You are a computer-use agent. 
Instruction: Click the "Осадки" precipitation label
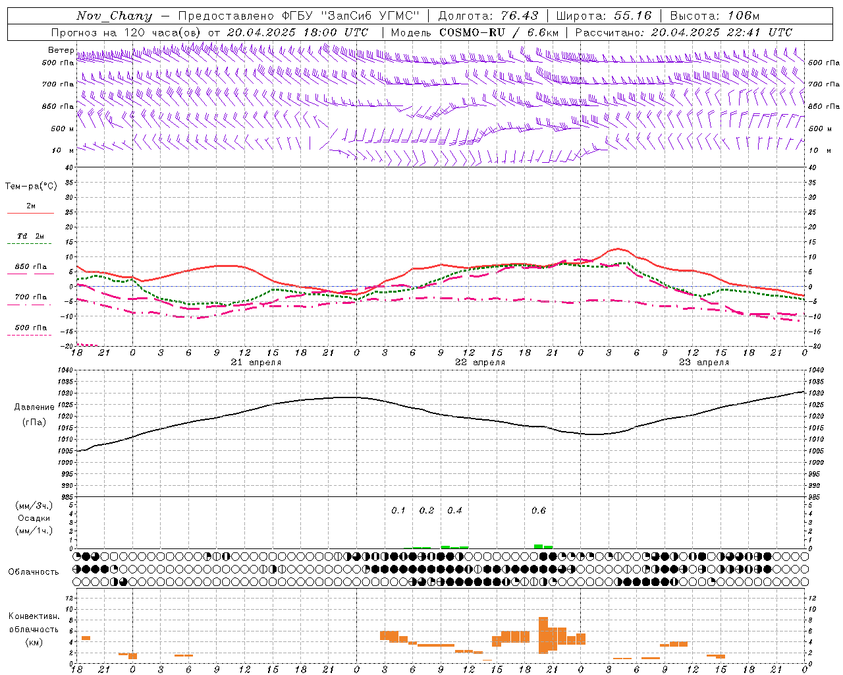coord(34,518)
